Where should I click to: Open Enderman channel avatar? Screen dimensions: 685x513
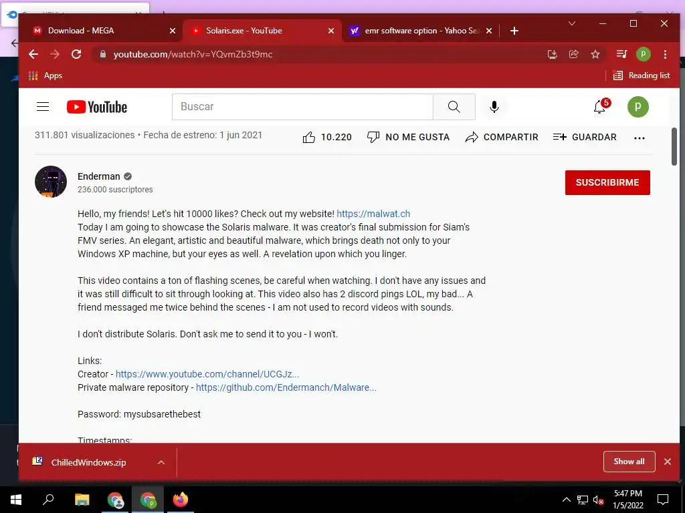coord(51,182)
